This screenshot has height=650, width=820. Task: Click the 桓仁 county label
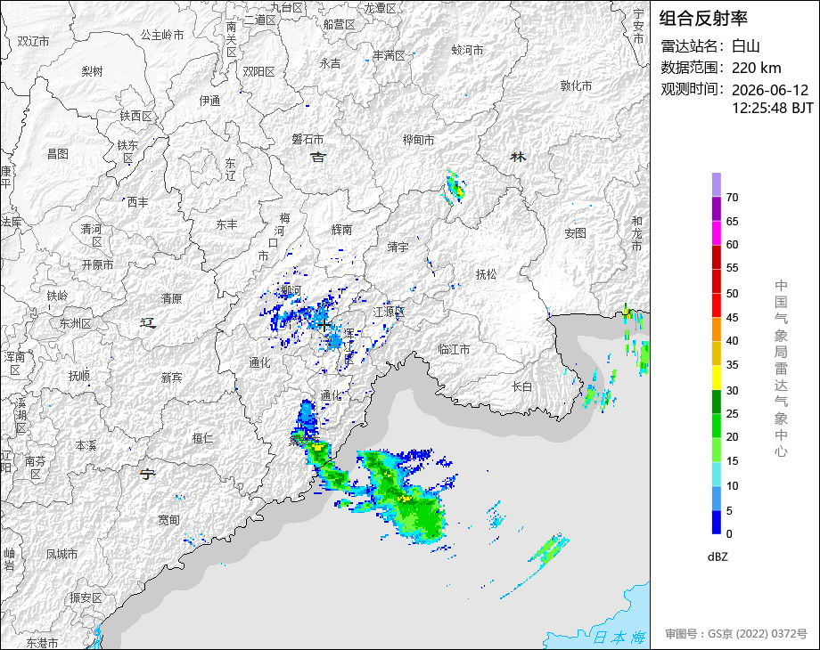point(202,438)
